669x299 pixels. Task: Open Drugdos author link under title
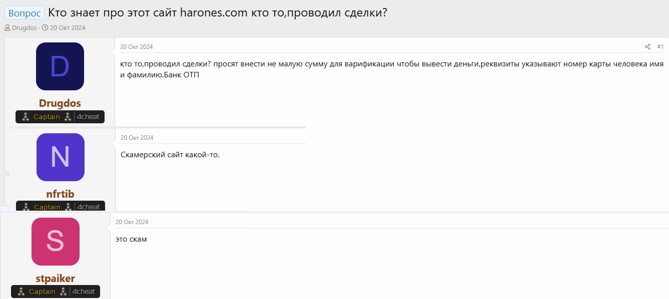tap(25, 28)
